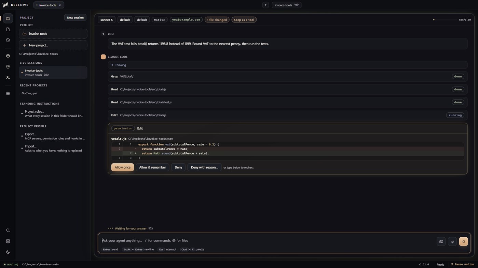Screen dimensions: 478x268
Task: Click the Keep as a tool chip
Action: [244, 20]
